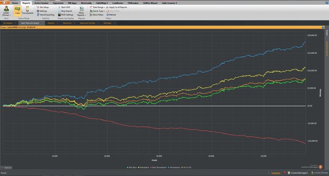The height and width of the screenshot is (176, 329).
Task: Open help icon on orange bar
Action: [323, 27]
